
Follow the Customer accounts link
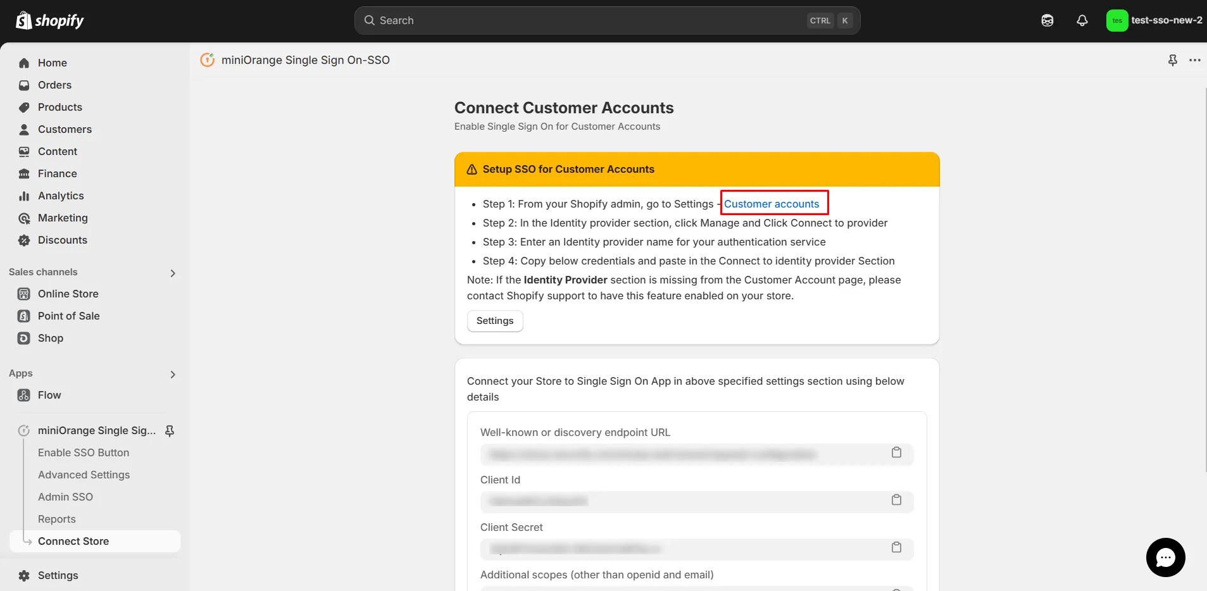click(772, 204)
